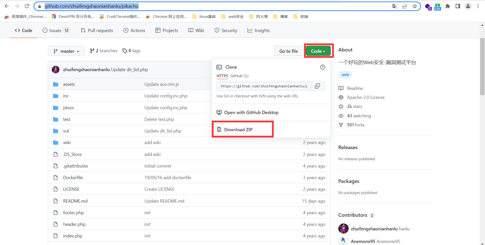Open the 博客 bookmark folder
Image resolution: width=485 pixels, height=245 pixels.
tap(281, 17)
